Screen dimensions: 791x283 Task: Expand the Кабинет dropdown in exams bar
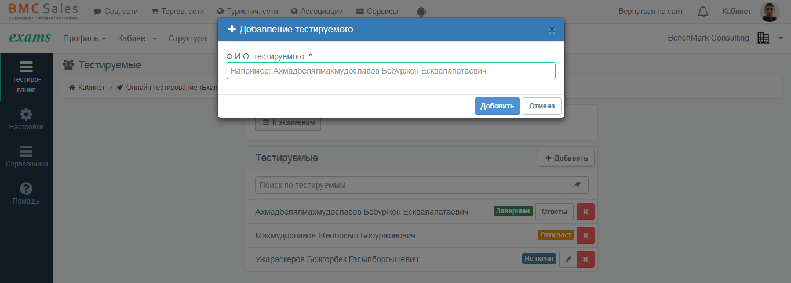[137, 38]
